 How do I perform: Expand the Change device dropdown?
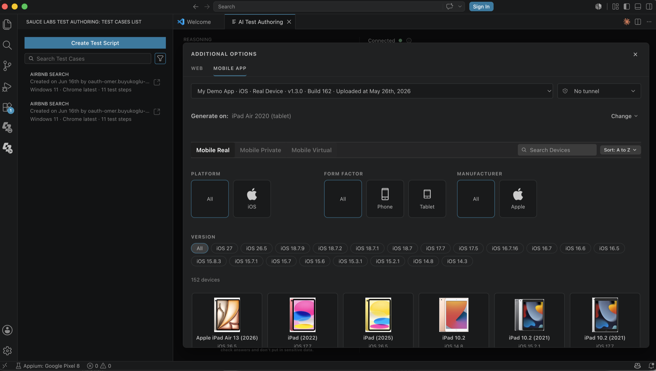[x=625, y=116]
